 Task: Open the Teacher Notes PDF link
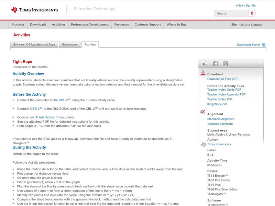click(x=220, y=99)
